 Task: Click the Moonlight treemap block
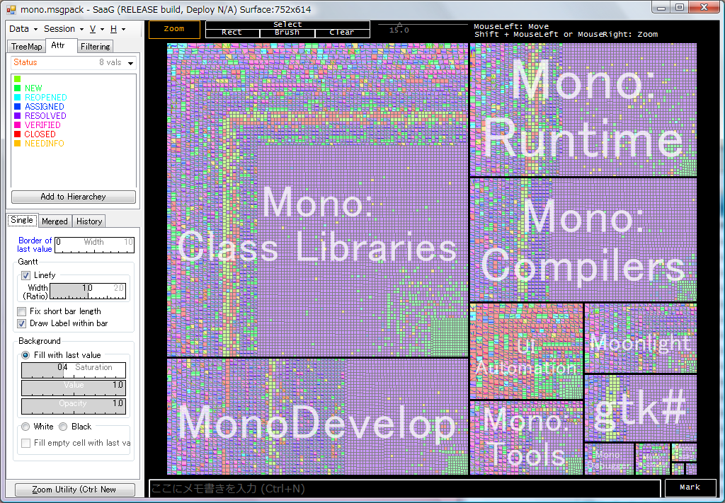(641, 338)
